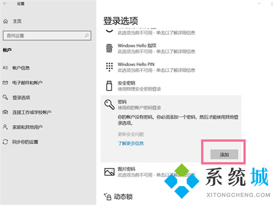Open the Home (主页) page icon

[x=6, y=21]
